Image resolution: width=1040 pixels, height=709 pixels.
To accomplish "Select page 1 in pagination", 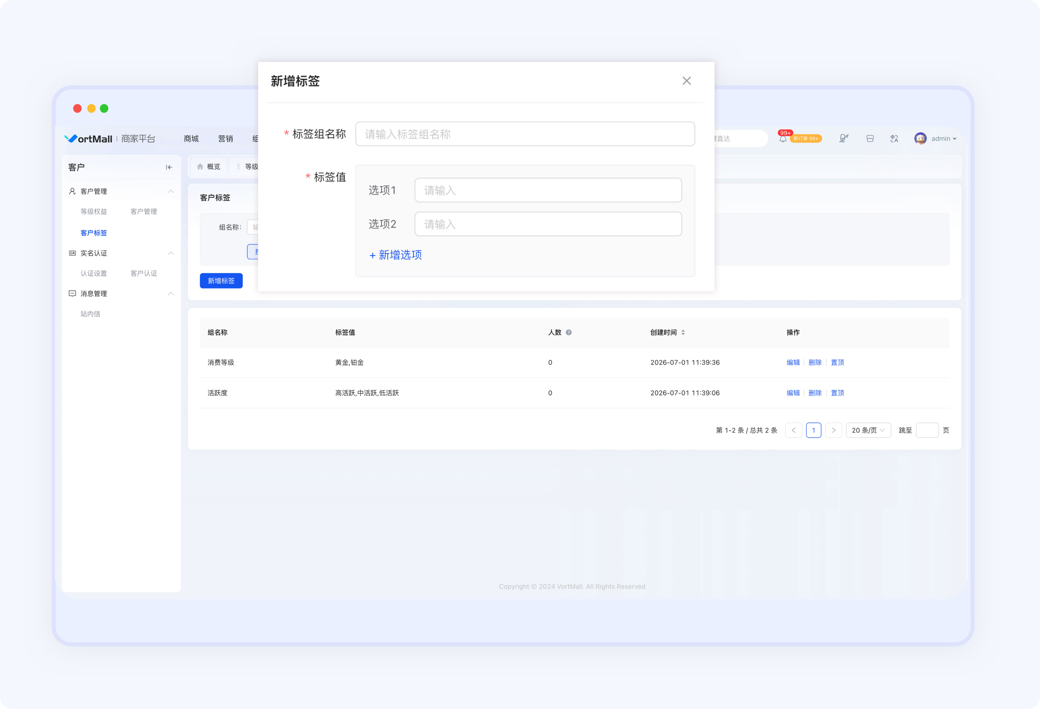I will tap(813, 430).
